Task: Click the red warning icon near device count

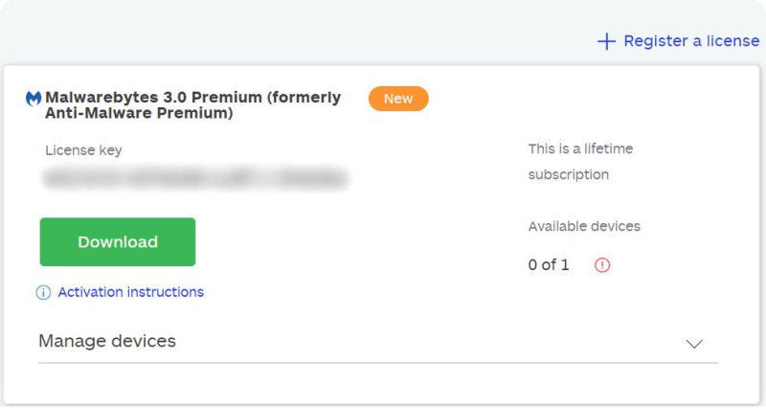Action: 602,265
